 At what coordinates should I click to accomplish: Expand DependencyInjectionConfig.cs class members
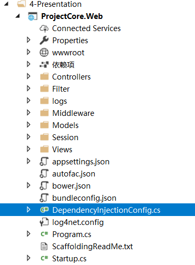(x=28, y=210)
